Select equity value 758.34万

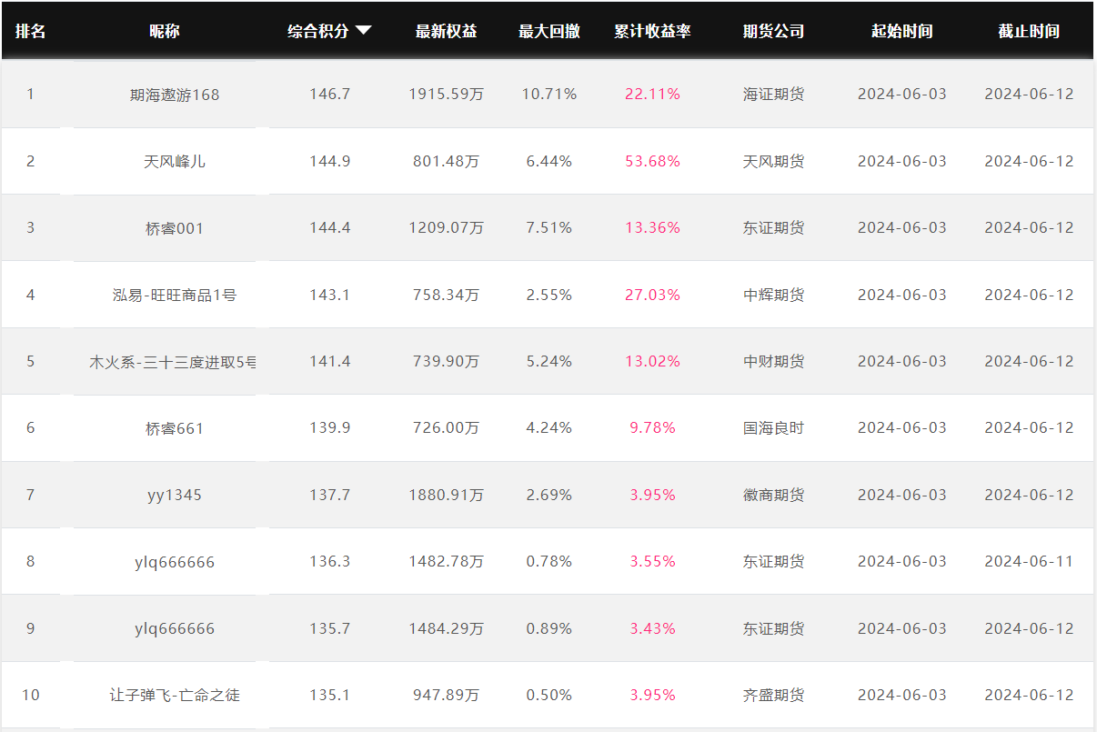click(x=447, y=295)
